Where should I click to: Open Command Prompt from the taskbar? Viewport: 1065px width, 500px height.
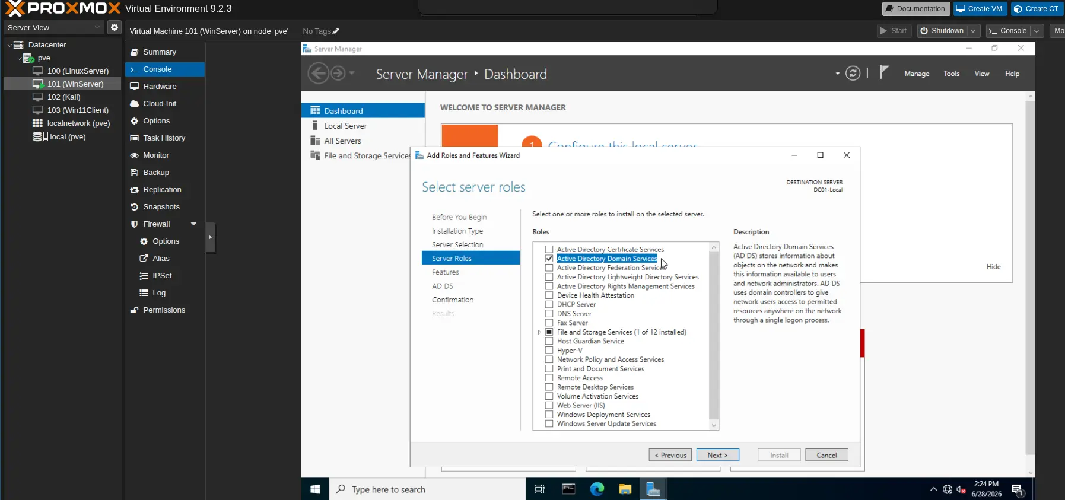pyautogui.click(x=568, y=489)
